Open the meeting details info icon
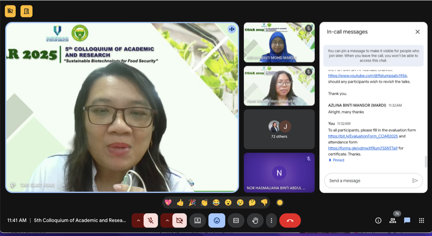This screenshot has width=432, height=236. [378, 220]
